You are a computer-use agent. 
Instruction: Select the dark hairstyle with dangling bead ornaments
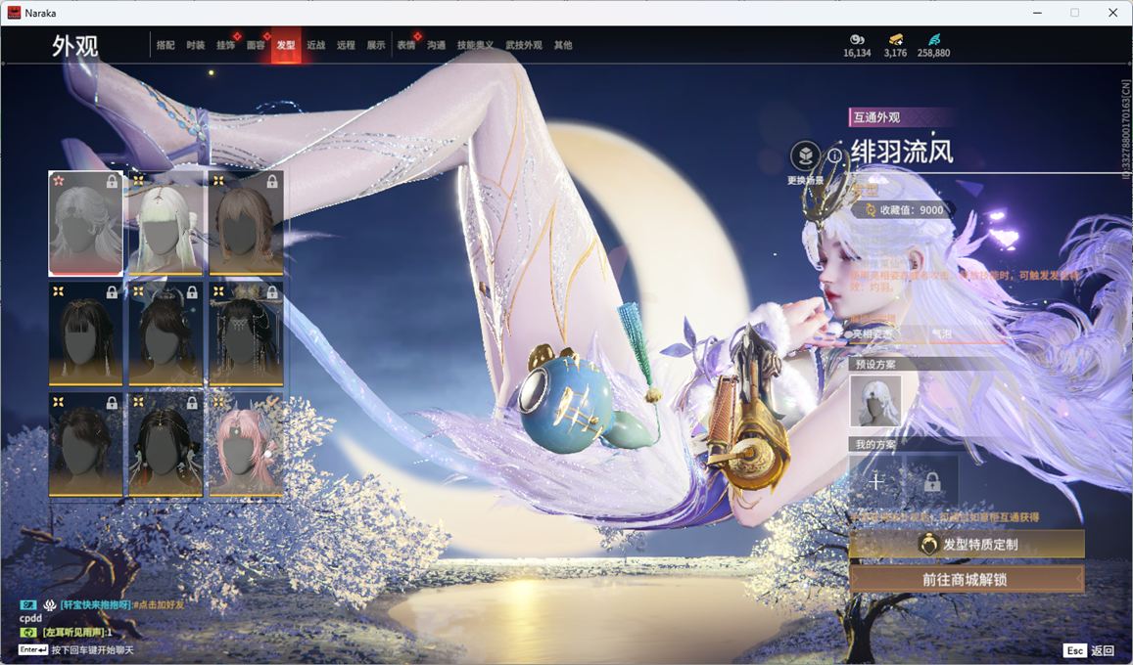pyautogui.click(x=246, y=333)
